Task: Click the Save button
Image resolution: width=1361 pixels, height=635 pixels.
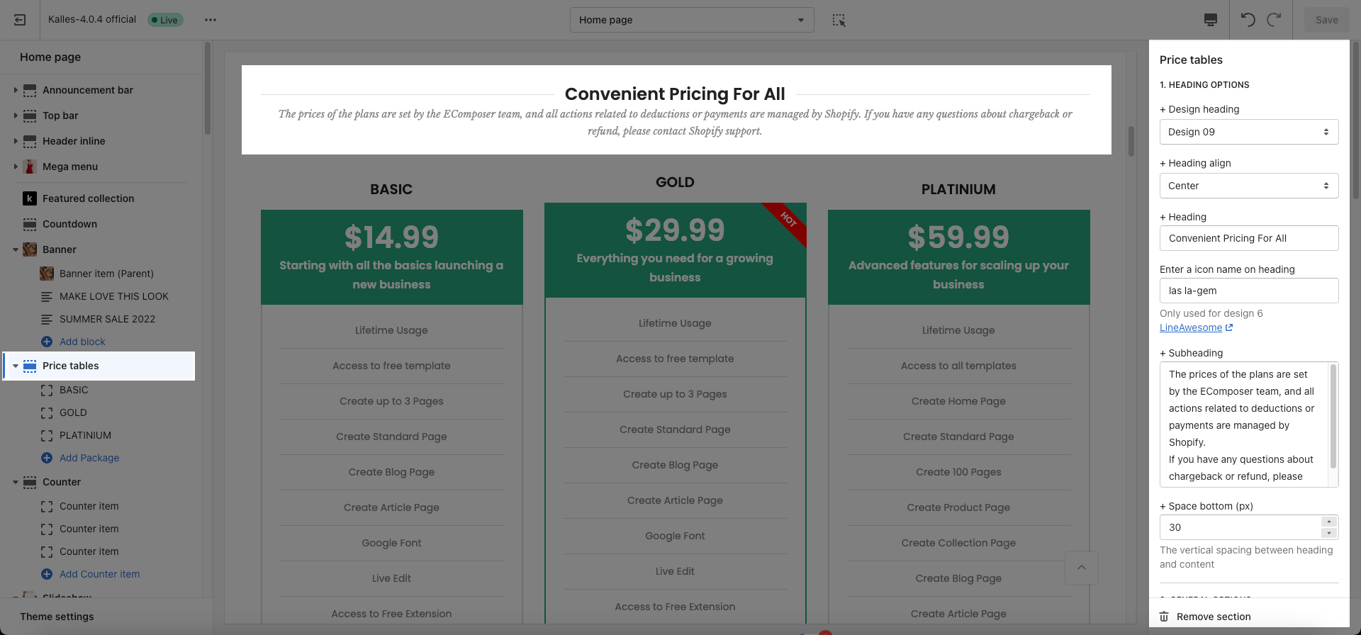Action: tap(1326, 20)
